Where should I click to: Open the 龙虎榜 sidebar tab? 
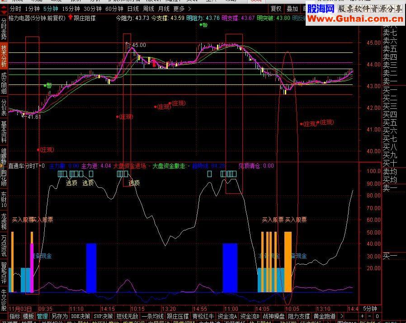pyautogui.click(x=4, y=221)
